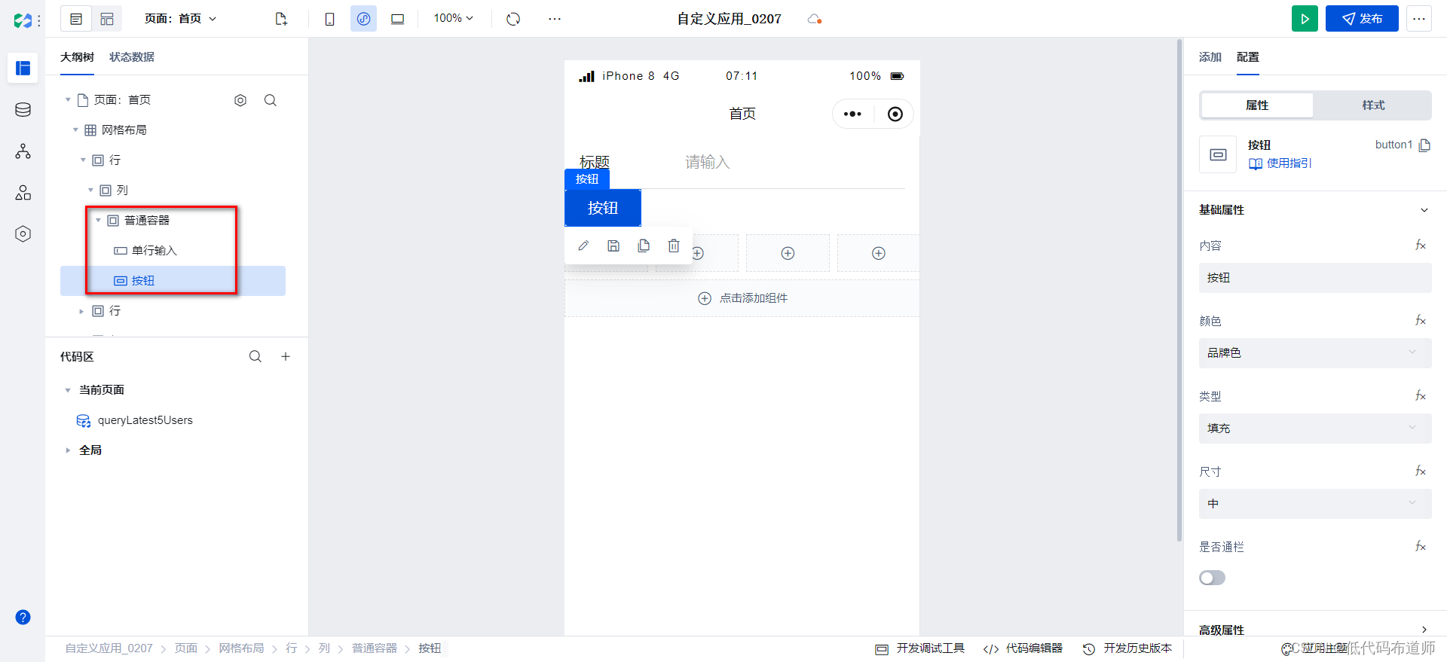Click the new page file icon
Image resolution: width=1447 pixels, height=662 pixels.
(281, 19)
